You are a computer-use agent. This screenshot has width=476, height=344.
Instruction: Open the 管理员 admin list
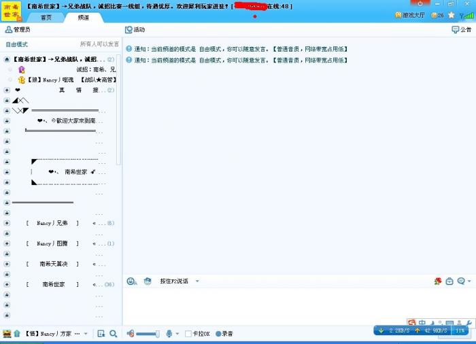(x=18, y=29)
